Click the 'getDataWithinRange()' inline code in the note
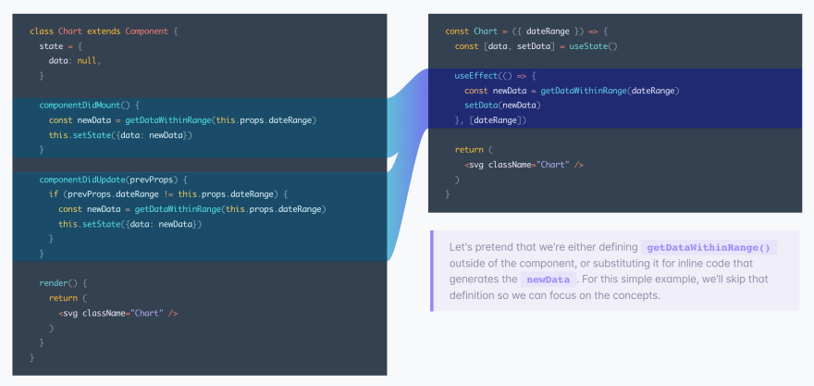814x386 pixels. click(x=709, y=247)
